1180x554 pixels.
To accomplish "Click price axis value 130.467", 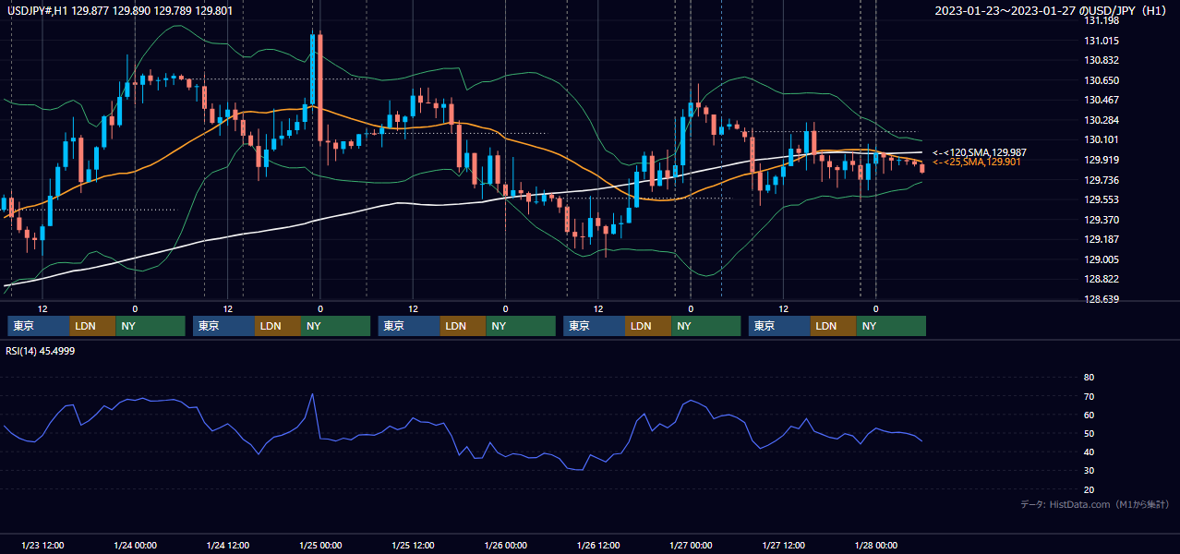I will [x=1102, y=101].
